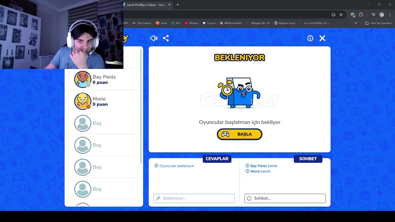Open the Ova Games bookmark
Screen dimensions: 395x222
pos(142,23)
